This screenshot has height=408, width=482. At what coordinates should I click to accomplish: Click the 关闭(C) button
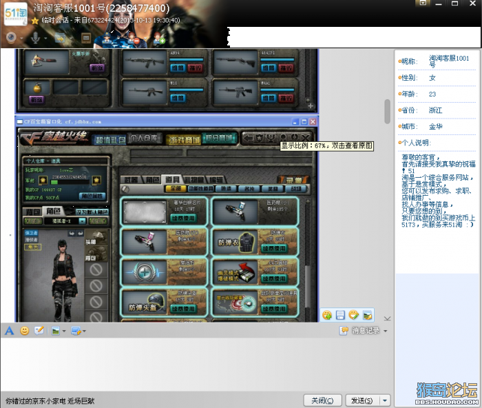click(x=322, y=400)
